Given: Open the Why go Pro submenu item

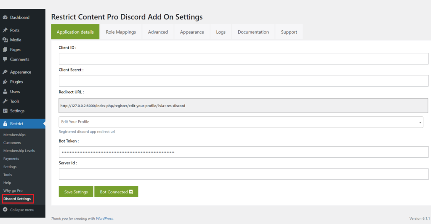Looking at the screenshot, I should point(13,190).
